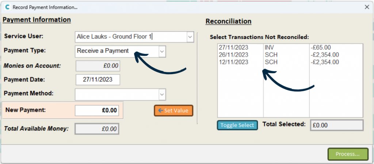Open the Payment Type dropdown arrow
374x164 pixels.
coord(162,51)
